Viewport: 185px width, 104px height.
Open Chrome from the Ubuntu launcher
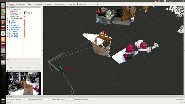[x=3, y=11]
